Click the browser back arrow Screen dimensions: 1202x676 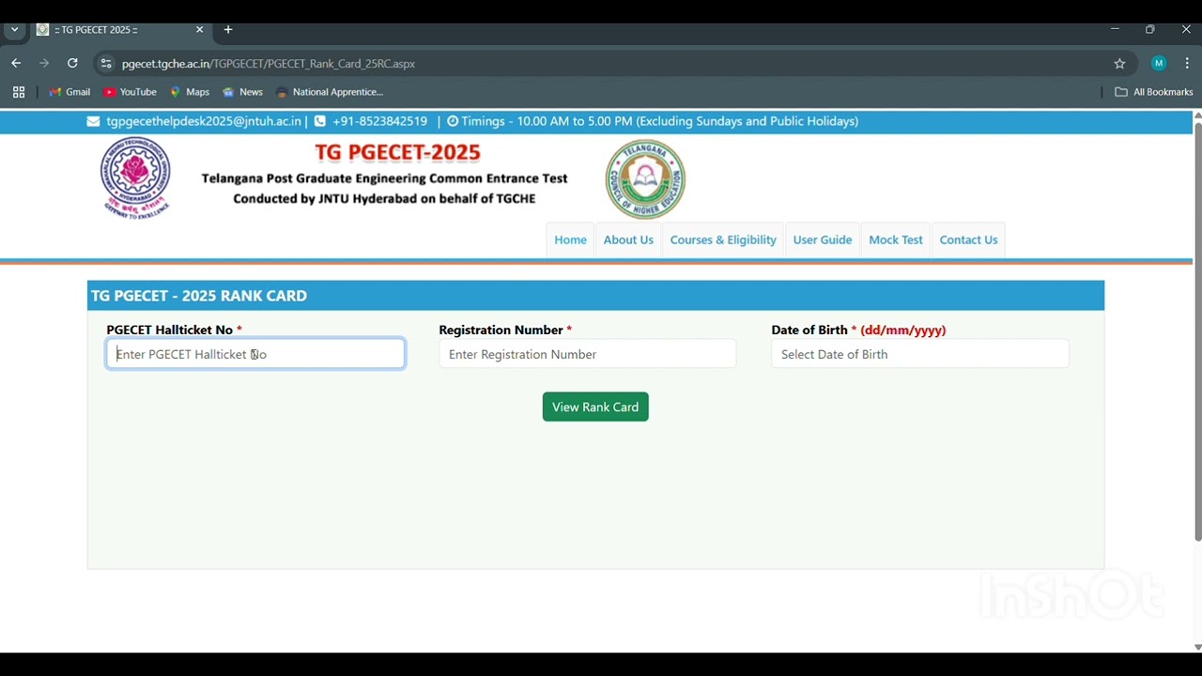(x=16, y=63)
